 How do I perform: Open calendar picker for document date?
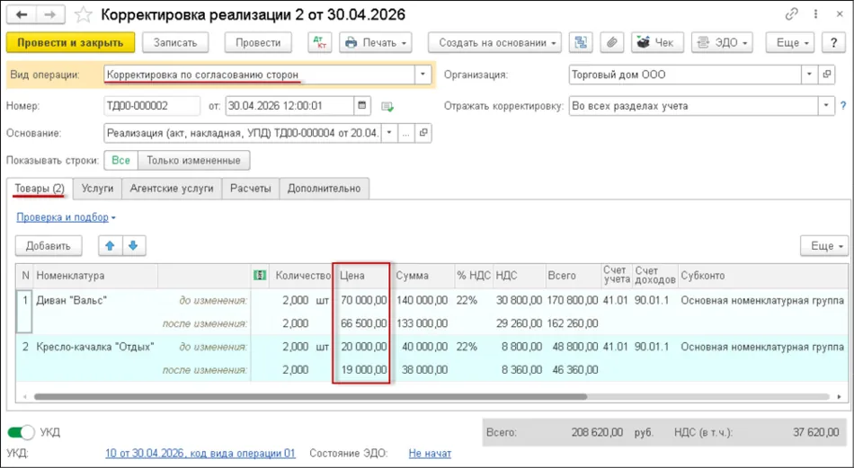coord(361,106)
